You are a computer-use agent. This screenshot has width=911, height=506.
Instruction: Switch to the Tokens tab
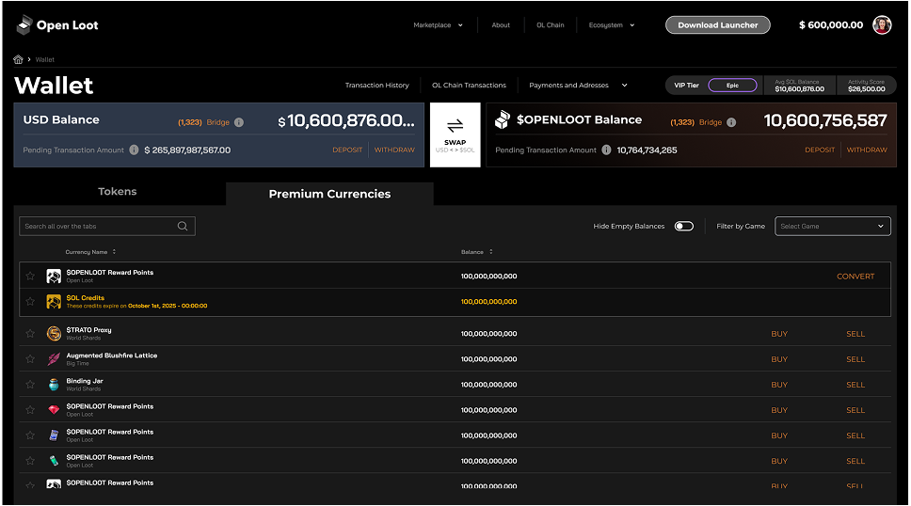(x=118, y=192)
